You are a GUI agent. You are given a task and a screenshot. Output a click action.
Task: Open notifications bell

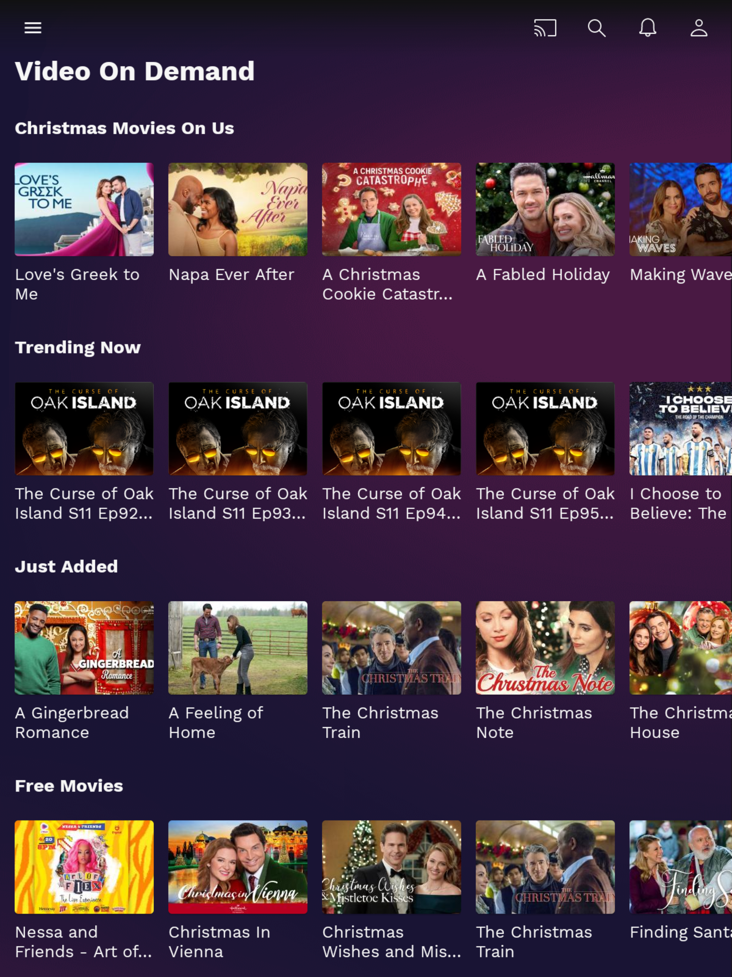pyautogui.click(x=648, y=28)
